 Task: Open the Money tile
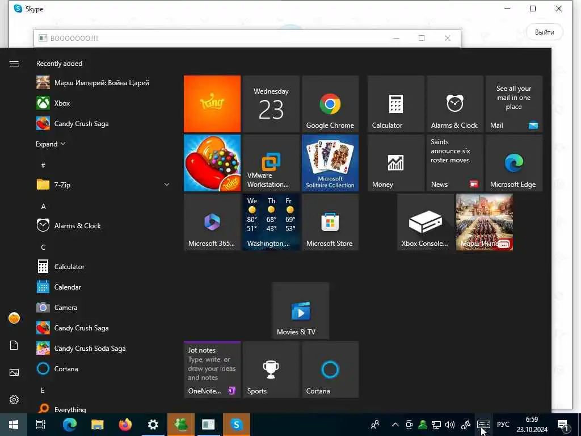(395, 163)
